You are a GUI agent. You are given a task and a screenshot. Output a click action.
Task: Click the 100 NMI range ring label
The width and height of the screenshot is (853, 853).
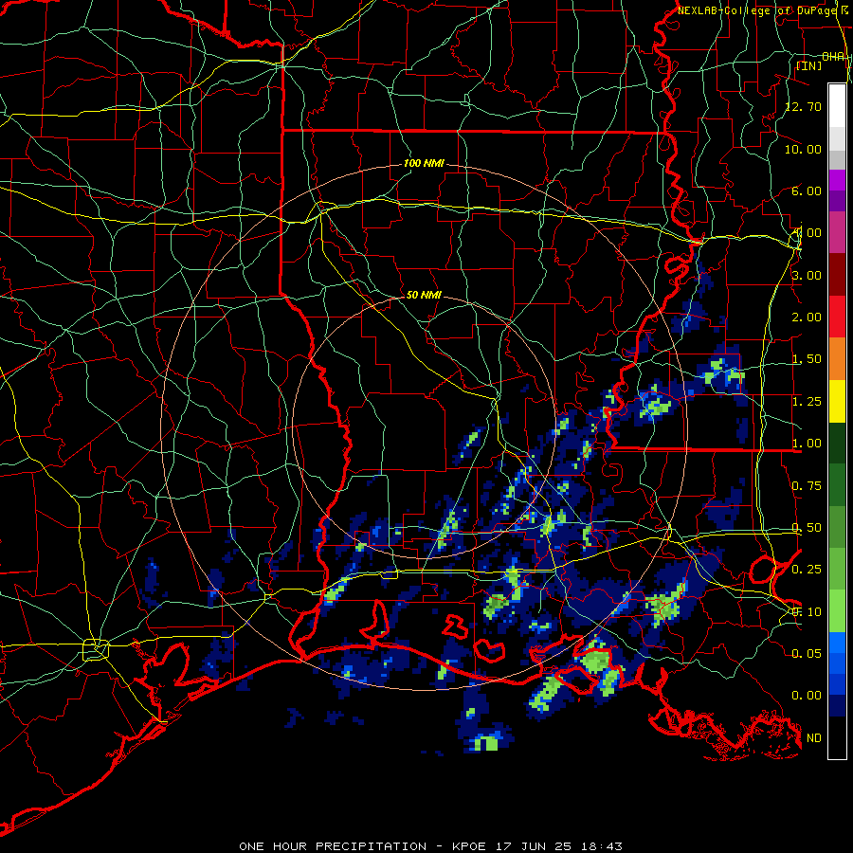click(424, 163)
